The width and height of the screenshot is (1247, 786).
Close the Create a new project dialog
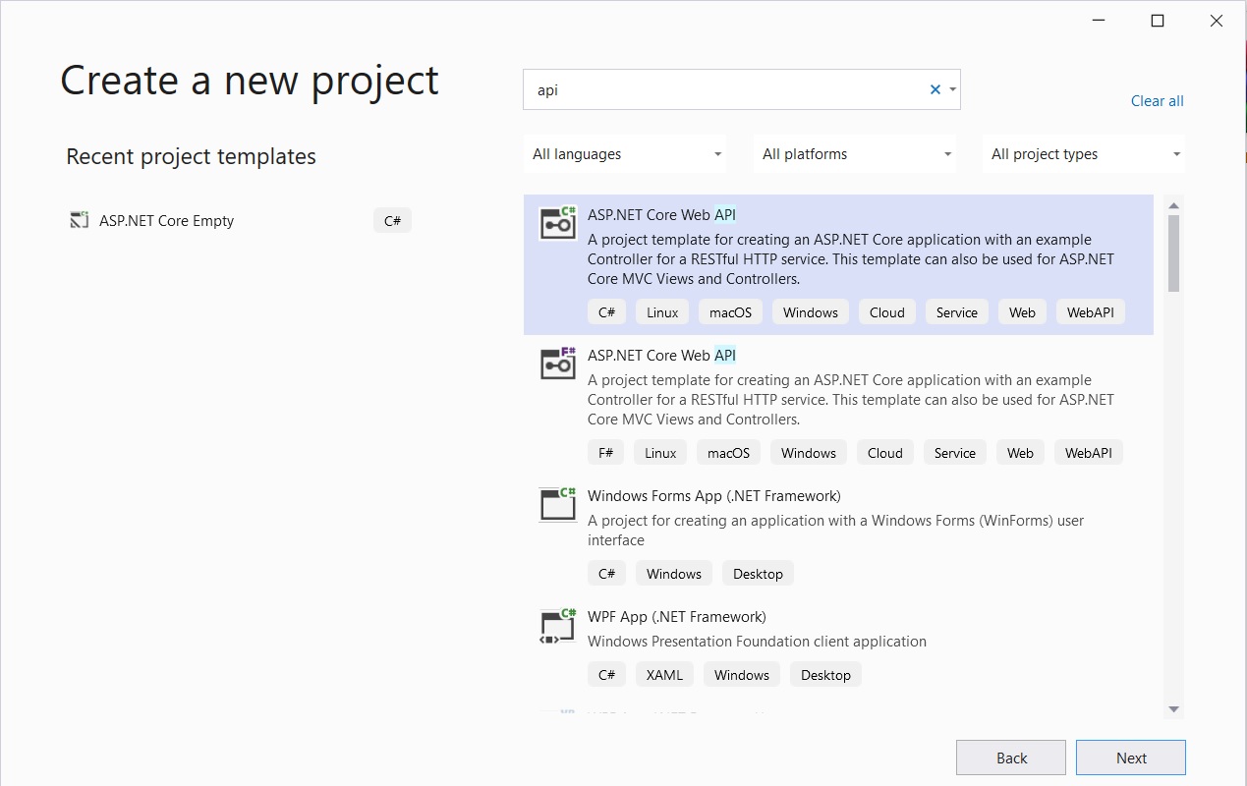coord(1216,21)
